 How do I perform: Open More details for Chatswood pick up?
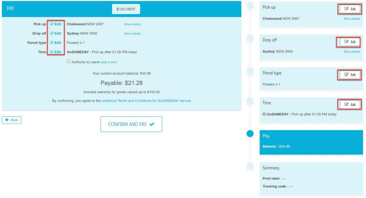click(x=132, y=24)
